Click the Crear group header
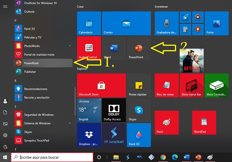Screen dimensions: 232x162 tap(80, 7)
